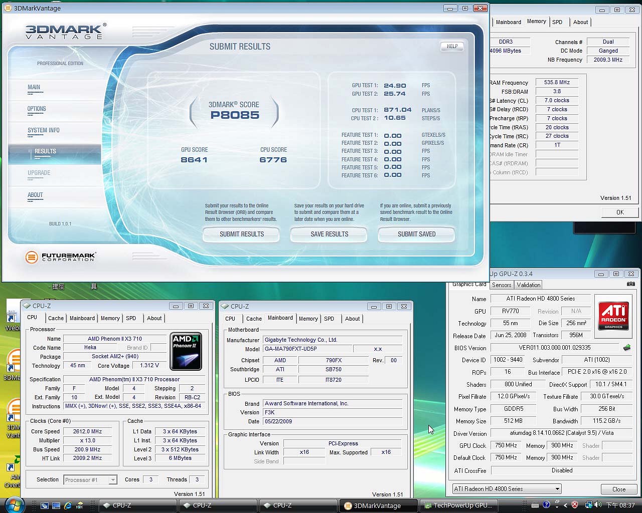Click the red security alert tray icon
Screen dimensions: 642x513
[575, 505]
